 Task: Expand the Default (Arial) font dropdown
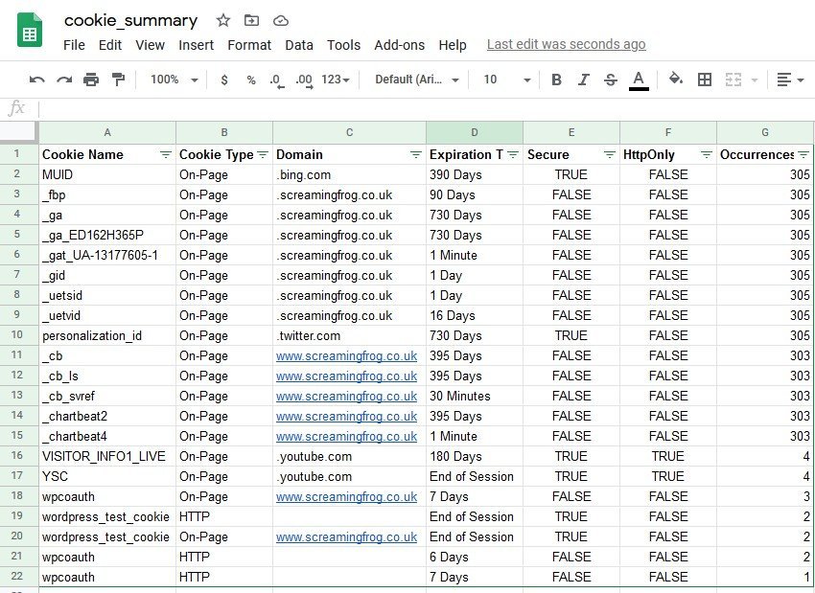point(417,80)
